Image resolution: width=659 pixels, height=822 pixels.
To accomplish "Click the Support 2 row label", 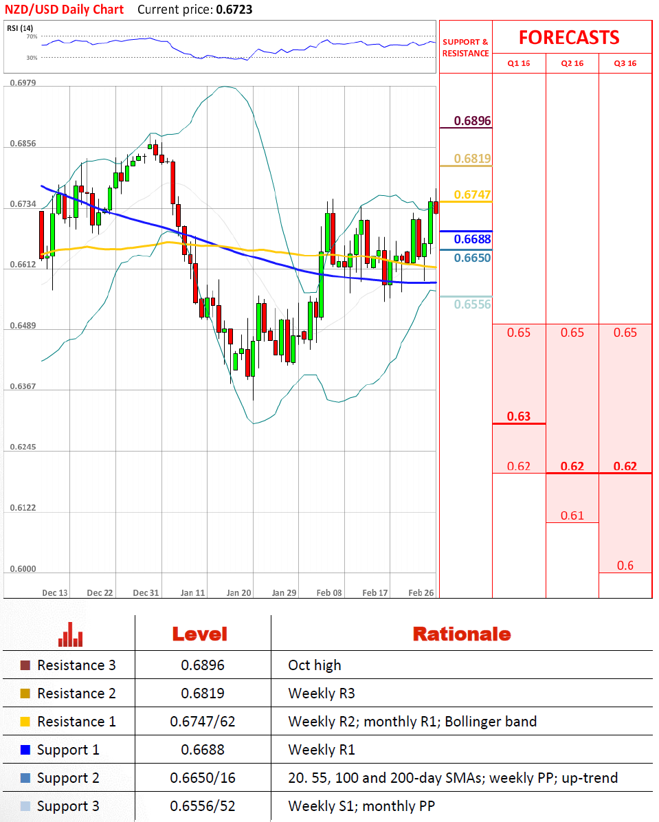I will click(68, 778).
